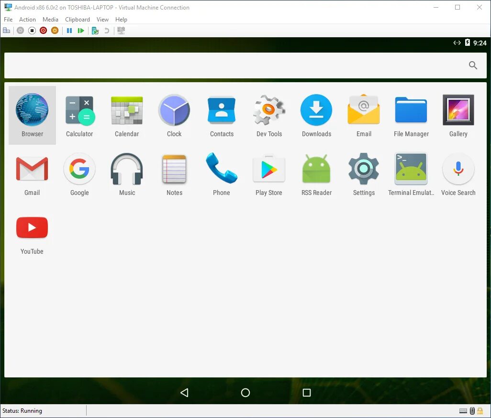Open the Google app
This screenshot has height=418, width=491.
coord(79,174)
